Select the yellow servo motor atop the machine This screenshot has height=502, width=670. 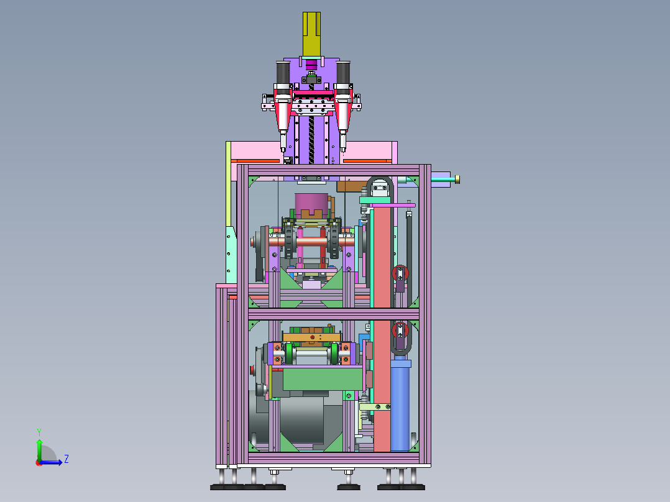pos(311,34)
